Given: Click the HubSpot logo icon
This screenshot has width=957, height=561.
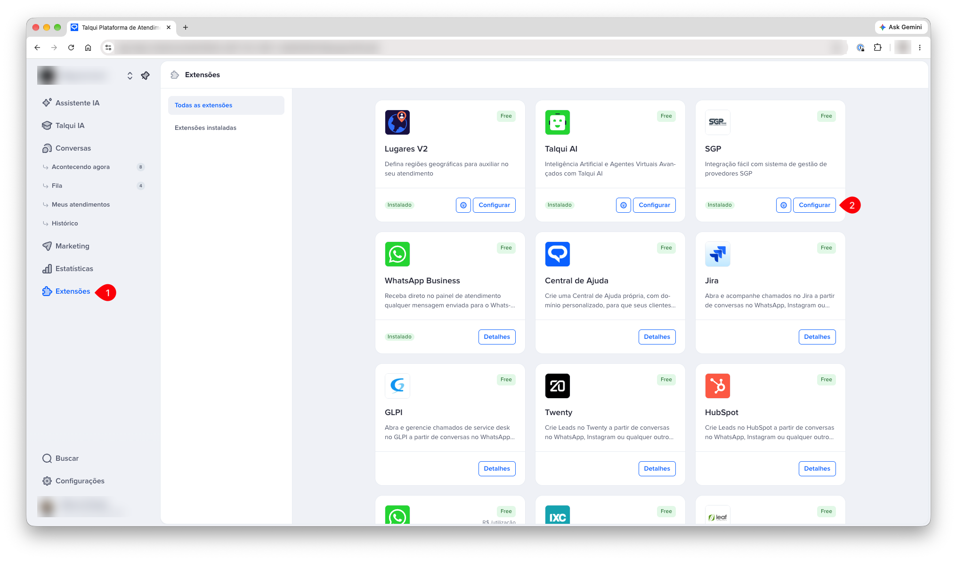Looking at the screenshot, I should tap(718, 386).
